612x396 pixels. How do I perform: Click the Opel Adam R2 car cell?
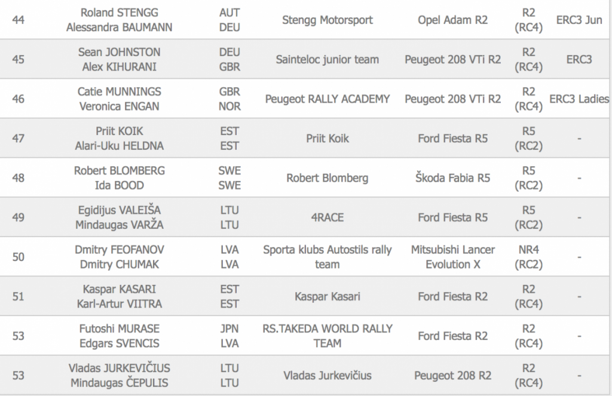[452, 20]
